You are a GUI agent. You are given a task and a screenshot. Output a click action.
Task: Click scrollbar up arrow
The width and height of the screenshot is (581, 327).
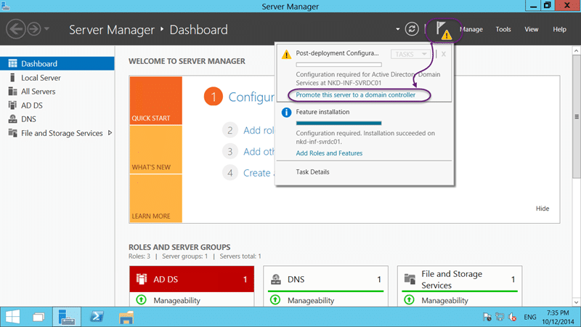(x=576, y=50)
